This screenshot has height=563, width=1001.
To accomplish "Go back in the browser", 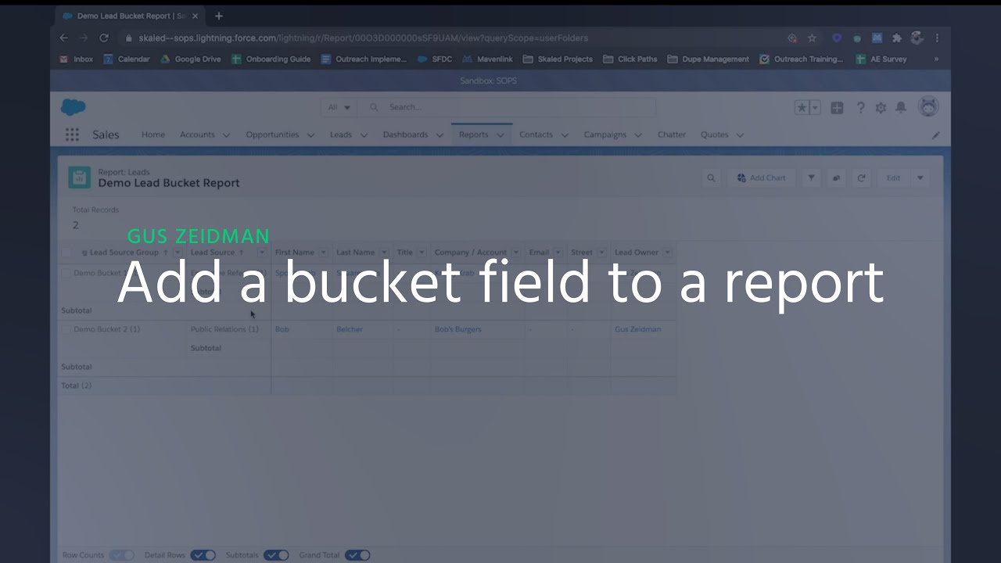I will coord(64,38).
